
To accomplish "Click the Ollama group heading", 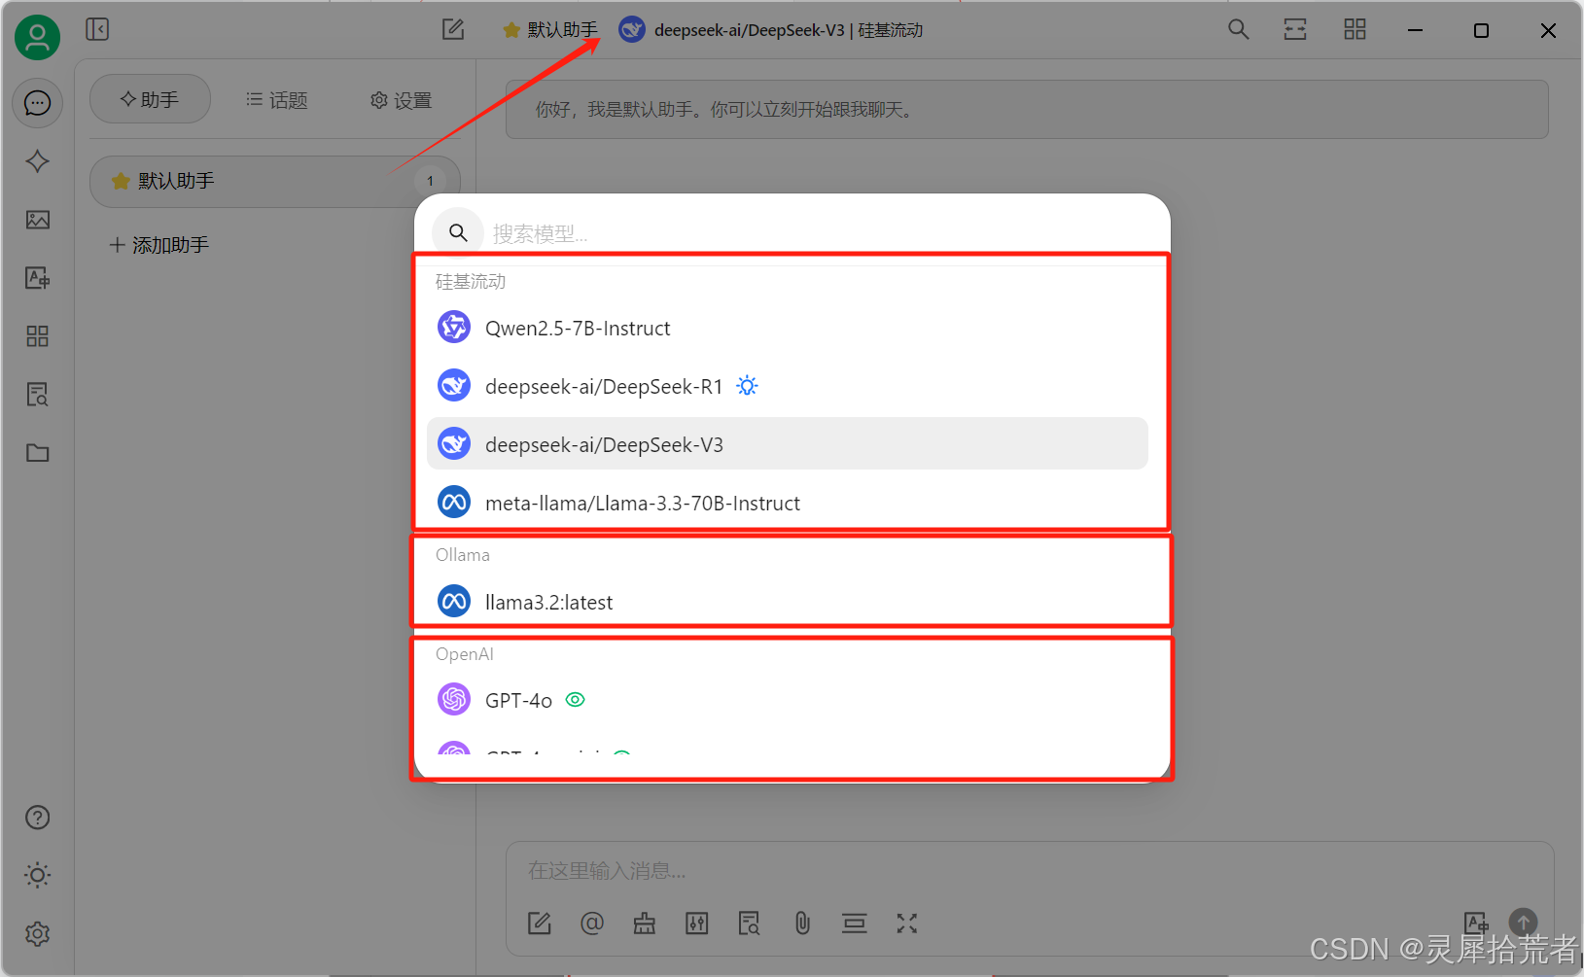I will [463, 555].
